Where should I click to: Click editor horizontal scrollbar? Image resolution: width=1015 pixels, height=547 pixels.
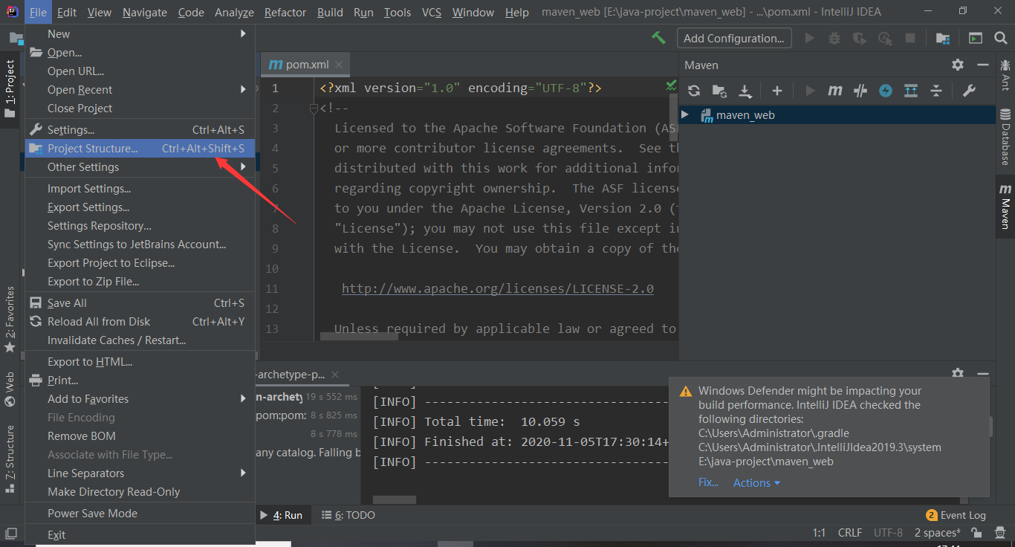point(359,337)
